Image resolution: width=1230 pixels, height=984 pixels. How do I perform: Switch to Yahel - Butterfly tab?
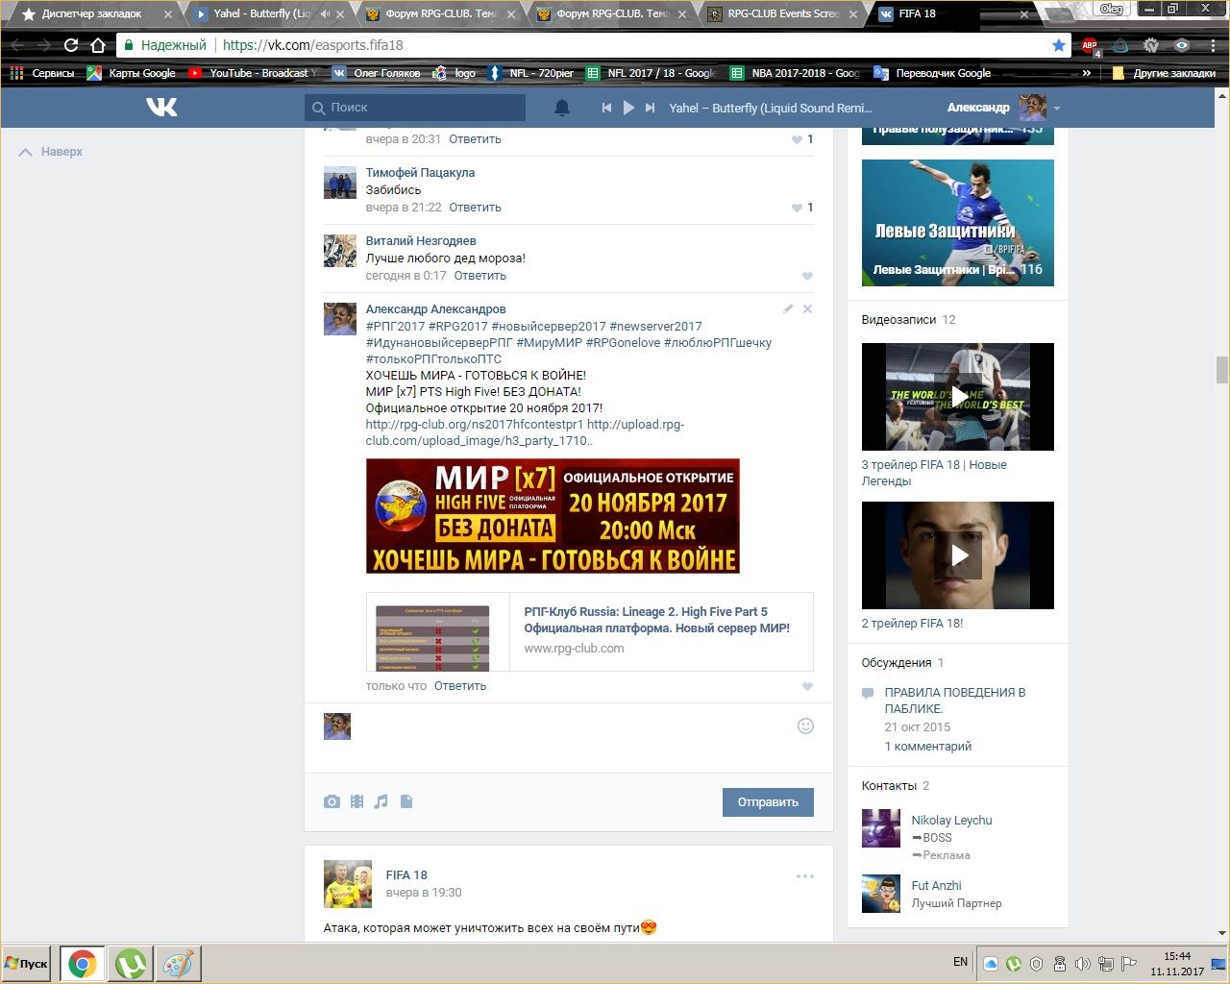(262, 14)
